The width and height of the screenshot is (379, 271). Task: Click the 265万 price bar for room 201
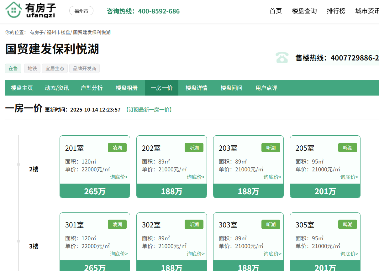(95, 191)
